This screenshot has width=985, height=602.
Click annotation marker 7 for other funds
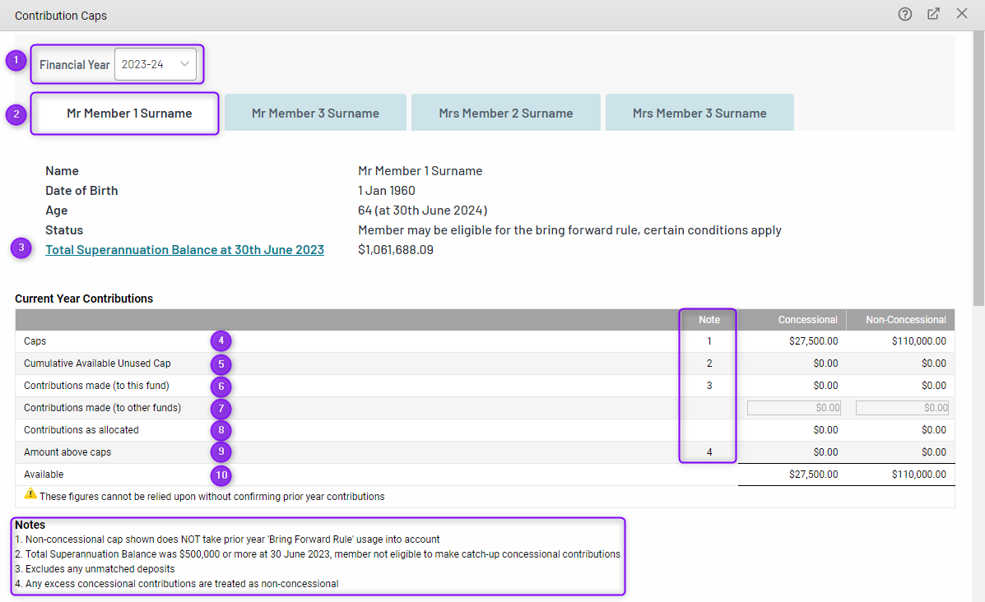pos(220,409)
